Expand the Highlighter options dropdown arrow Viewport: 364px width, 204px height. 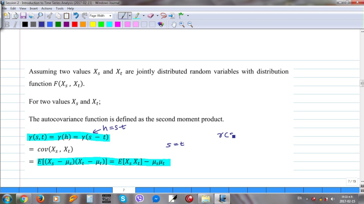[143, 16]
